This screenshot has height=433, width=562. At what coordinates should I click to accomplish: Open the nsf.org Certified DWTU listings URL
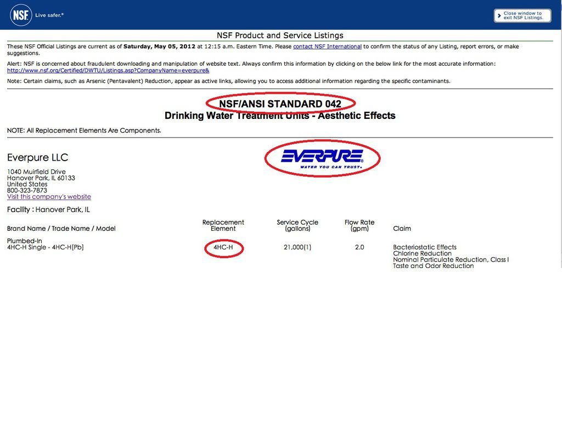point(108,71)
